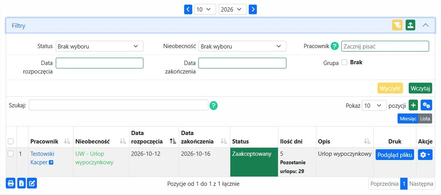Click the Filtry panel title
Viewport: 441px width, 195px height.
click(18, 26)
